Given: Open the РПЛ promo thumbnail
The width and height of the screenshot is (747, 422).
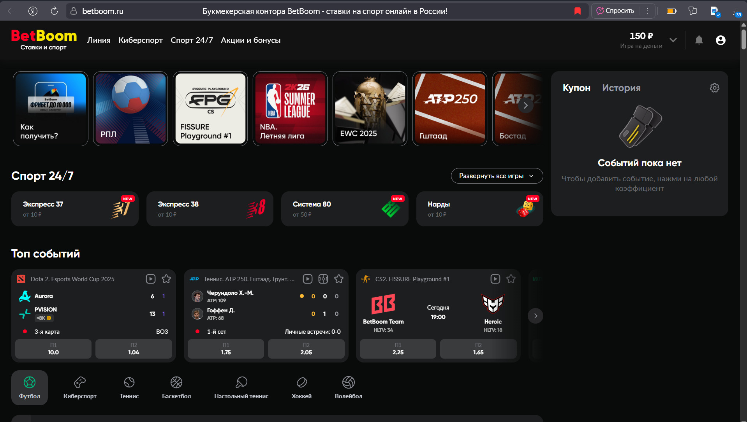Looking at the screenshot, I should [x=130, y=109].
